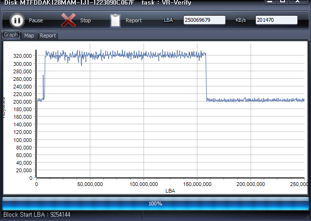Click the KB/s field showing 201470
311x221 pixels.
pyautogui.click(x=276, y=20)
